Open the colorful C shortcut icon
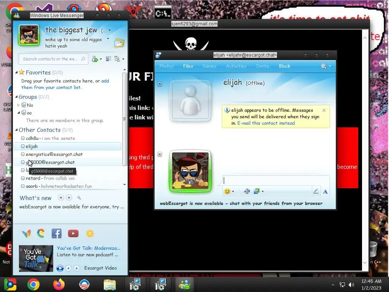 [41, 233]
